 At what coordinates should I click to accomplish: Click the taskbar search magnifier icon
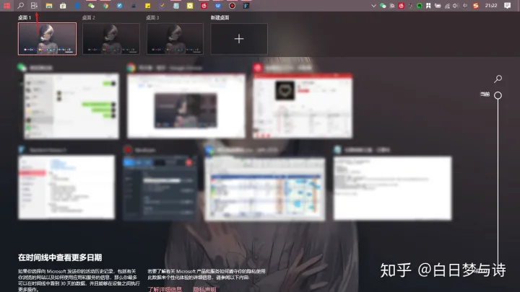point(20,6)
